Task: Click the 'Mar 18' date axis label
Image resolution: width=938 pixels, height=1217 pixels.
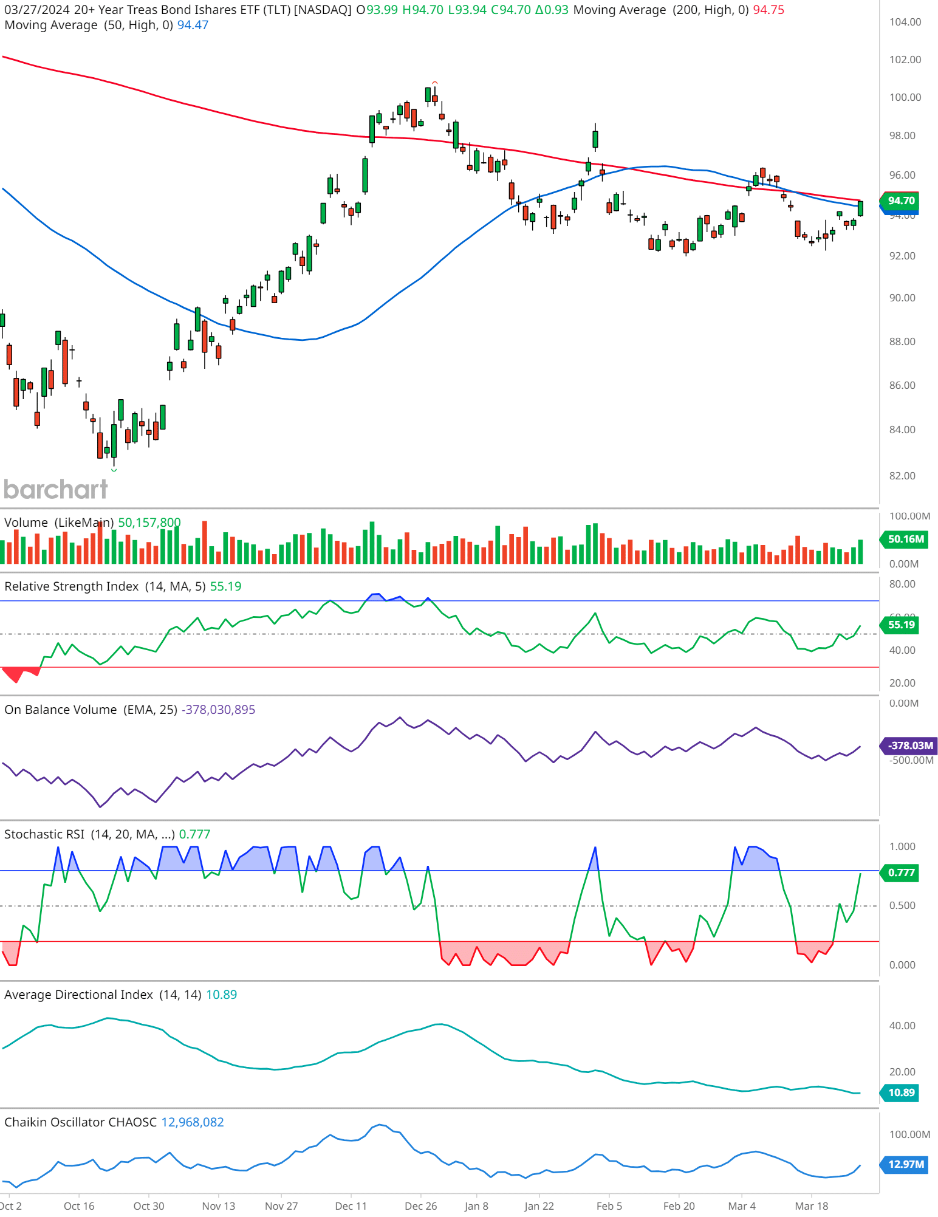Action: [812, 1206]
